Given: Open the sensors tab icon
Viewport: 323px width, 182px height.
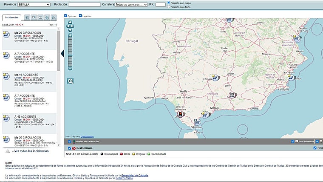Looking at the screenshot, I should point(47,17).
